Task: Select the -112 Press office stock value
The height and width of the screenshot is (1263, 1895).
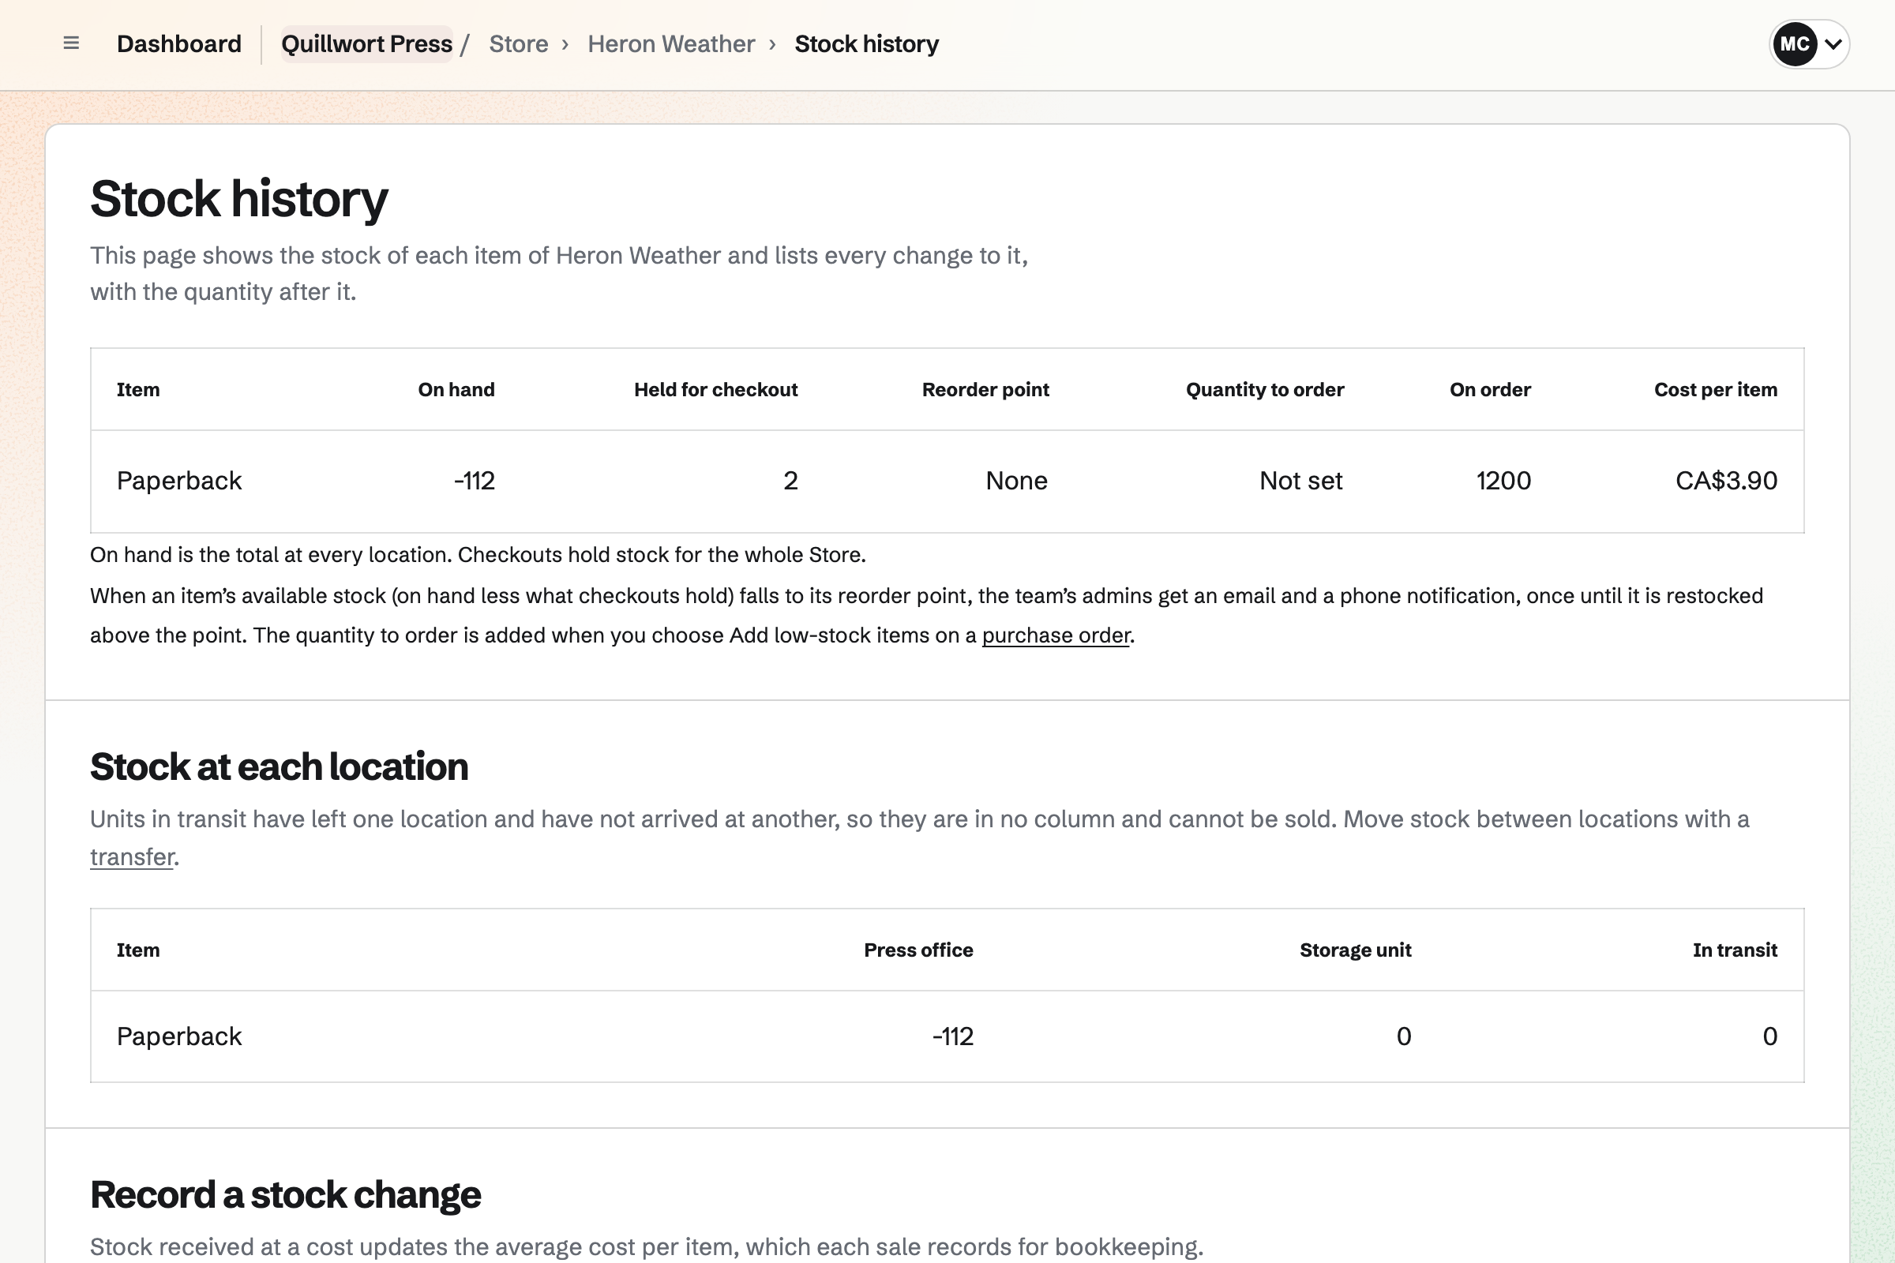Action: pyautogui.click(x=952, y=1036)
